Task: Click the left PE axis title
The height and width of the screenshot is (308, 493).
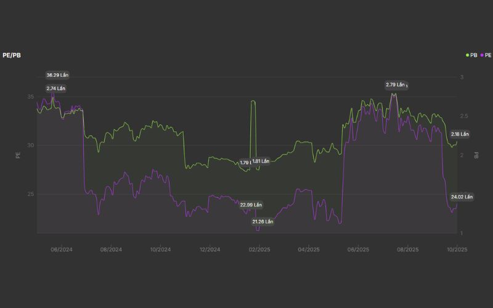Action: click(x=18, y=155)
